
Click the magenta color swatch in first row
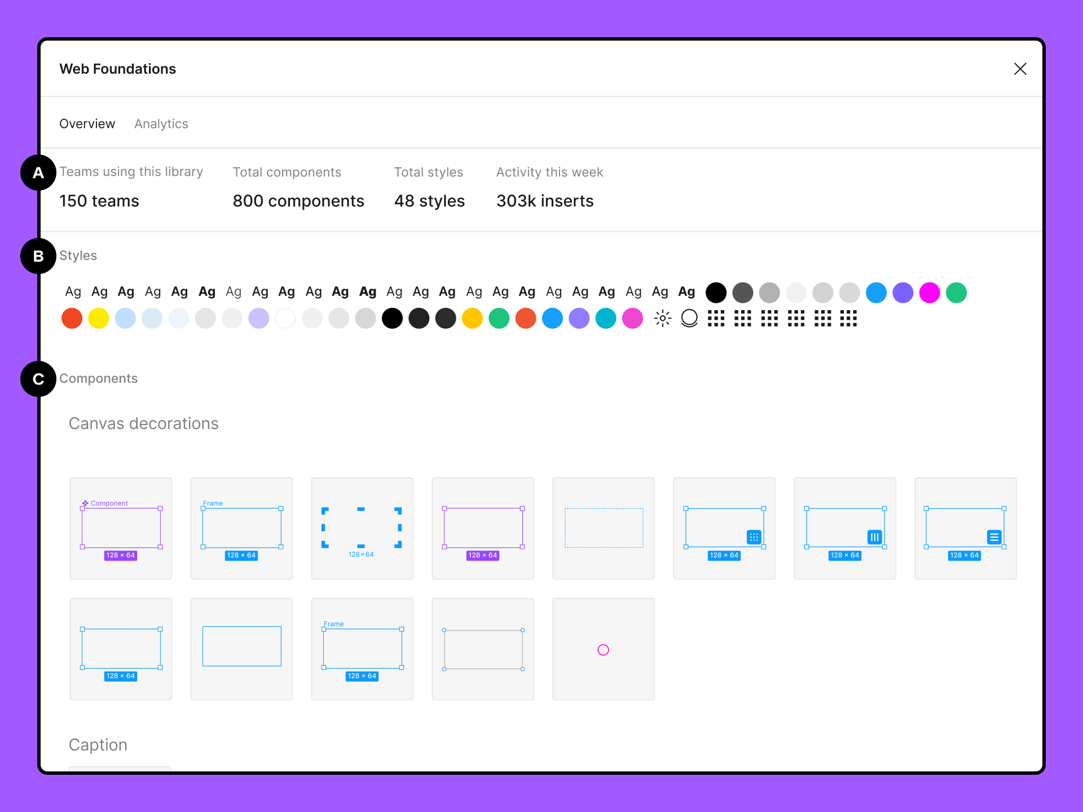click(930, 293)
